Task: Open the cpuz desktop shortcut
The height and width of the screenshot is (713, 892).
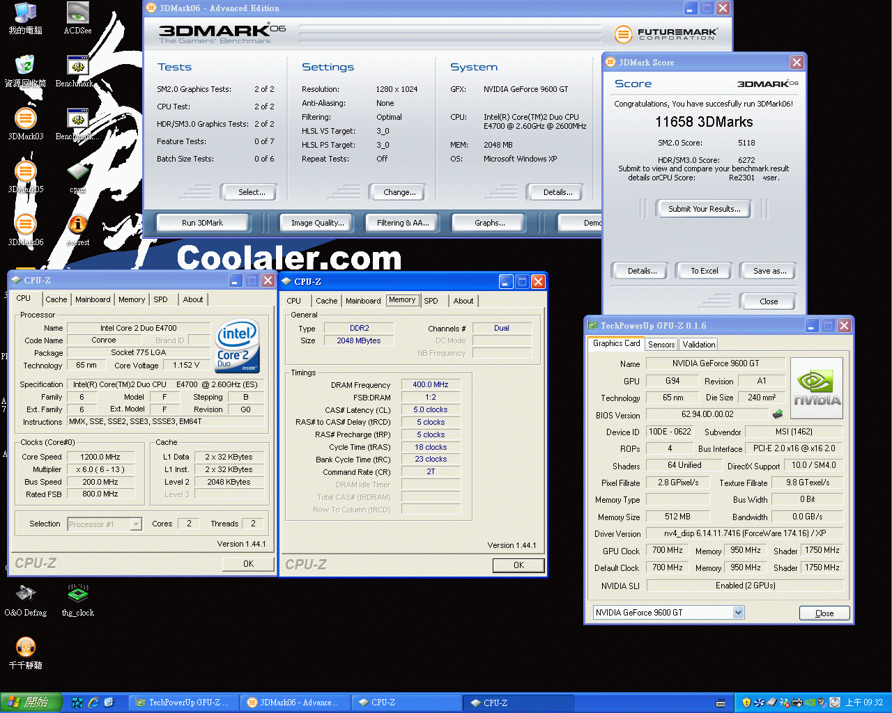Action: click(77, 177)
